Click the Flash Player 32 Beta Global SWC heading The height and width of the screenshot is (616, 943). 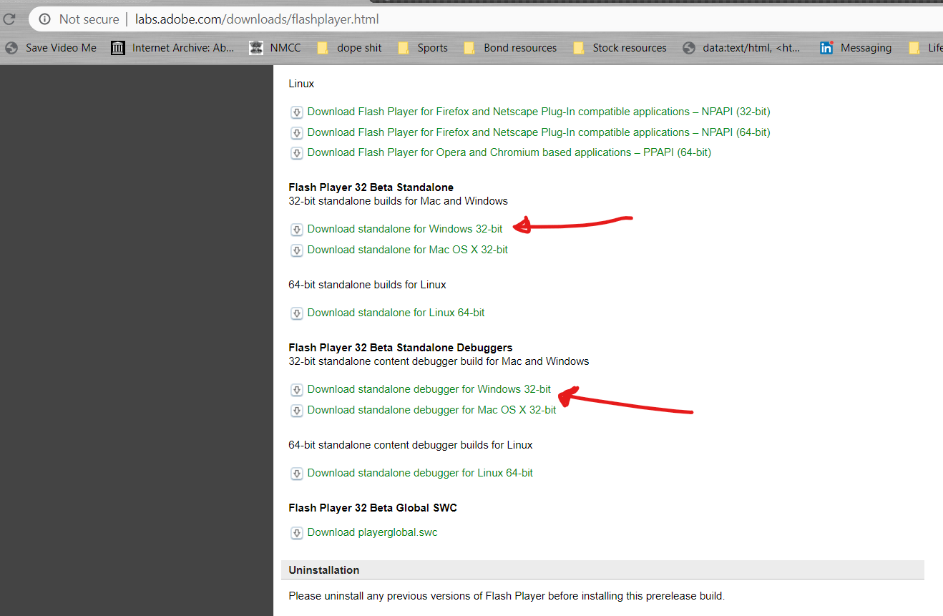pos(373,508)
